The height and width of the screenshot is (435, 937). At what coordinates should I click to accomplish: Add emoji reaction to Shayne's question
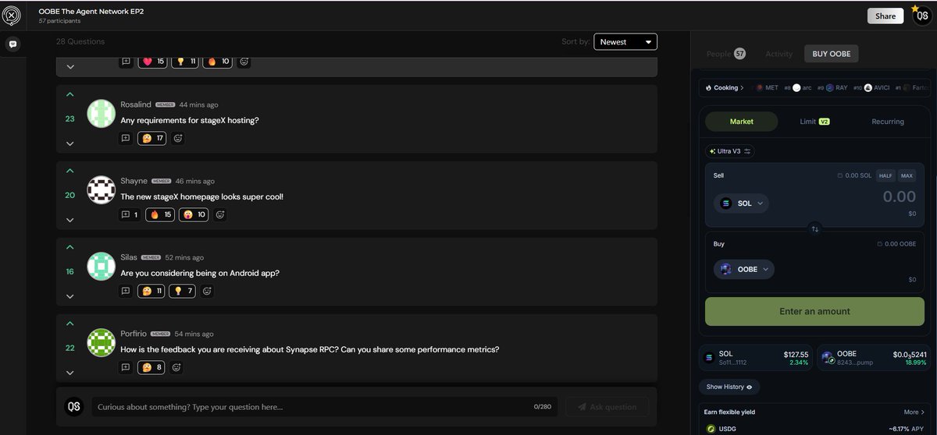click(x=220, y=214)
